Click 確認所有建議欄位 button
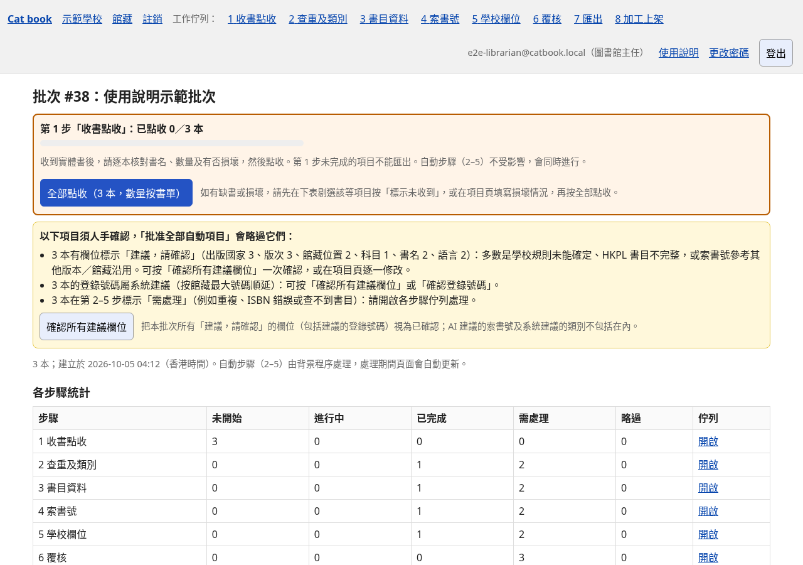The width and height of the screenshot is (803, 565). pyautogui.click(x=87, y=326)
